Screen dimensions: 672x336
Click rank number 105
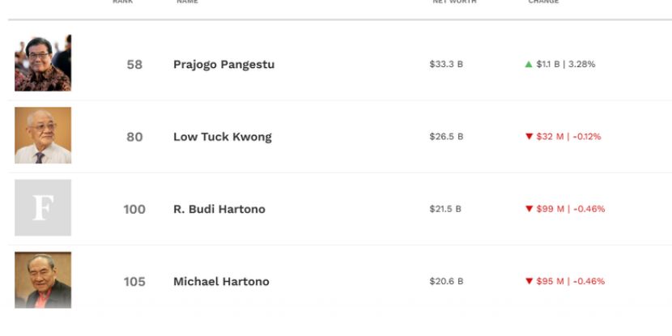pos(134,282)
